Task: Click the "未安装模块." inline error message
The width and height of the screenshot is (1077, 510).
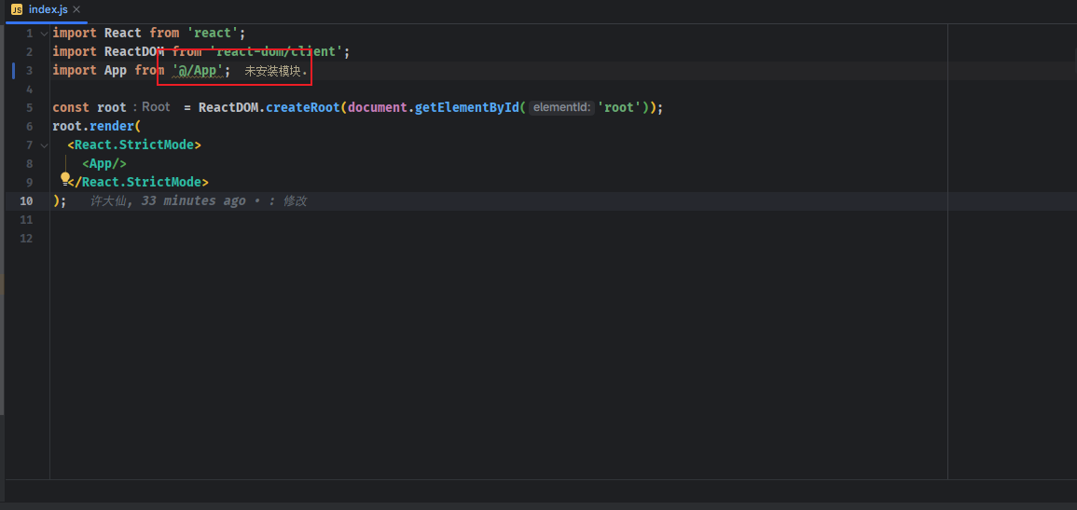Action: (275, 71)
